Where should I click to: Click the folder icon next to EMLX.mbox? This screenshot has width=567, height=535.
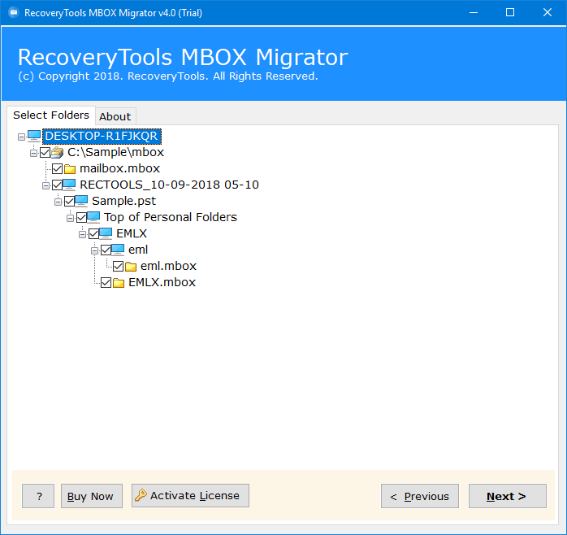coord(119,282)
